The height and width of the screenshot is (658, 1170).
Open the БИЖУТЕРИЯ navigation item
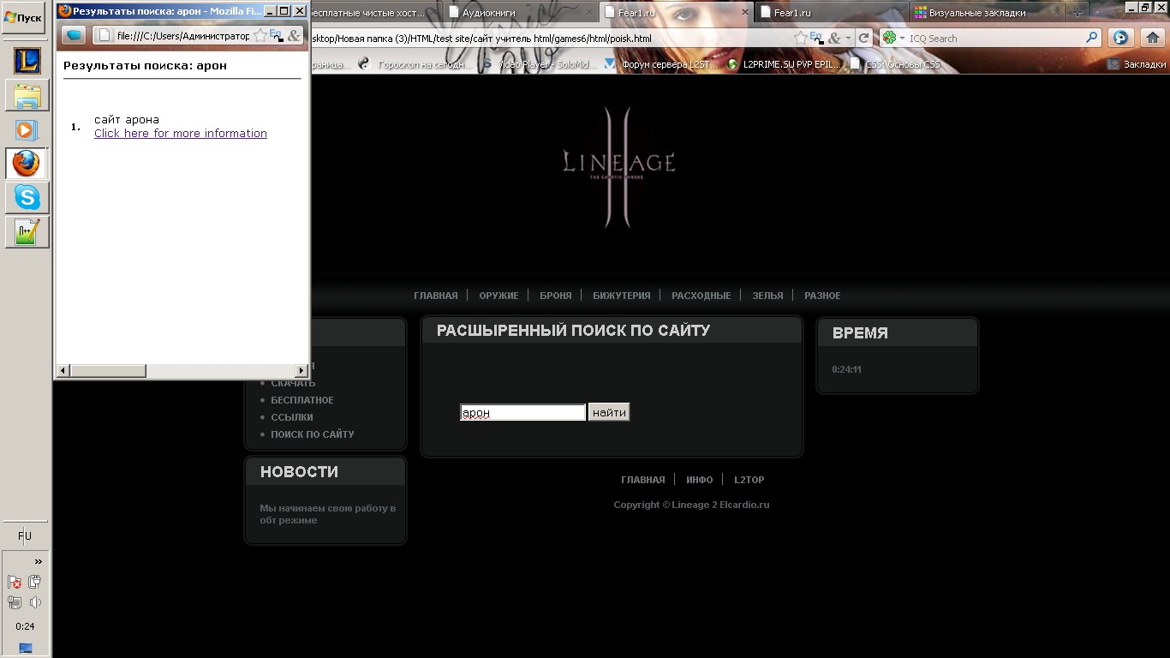(x=622, y=296)
